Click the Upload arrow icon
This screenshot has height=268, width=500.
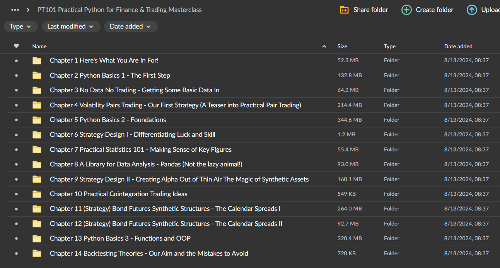[x=472, y=10]
